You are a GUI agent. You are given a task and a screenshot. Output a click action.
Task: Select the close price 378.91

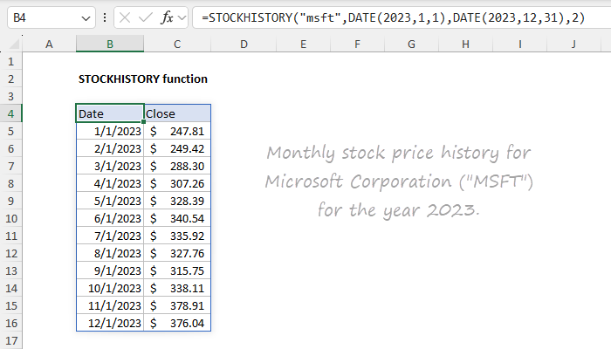click(177, 305)
